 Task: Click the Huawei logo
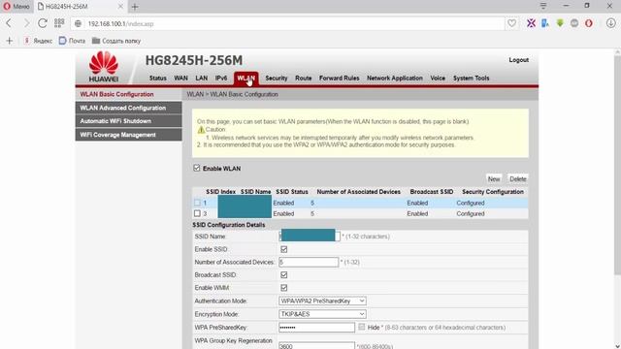tap(104, 67)
